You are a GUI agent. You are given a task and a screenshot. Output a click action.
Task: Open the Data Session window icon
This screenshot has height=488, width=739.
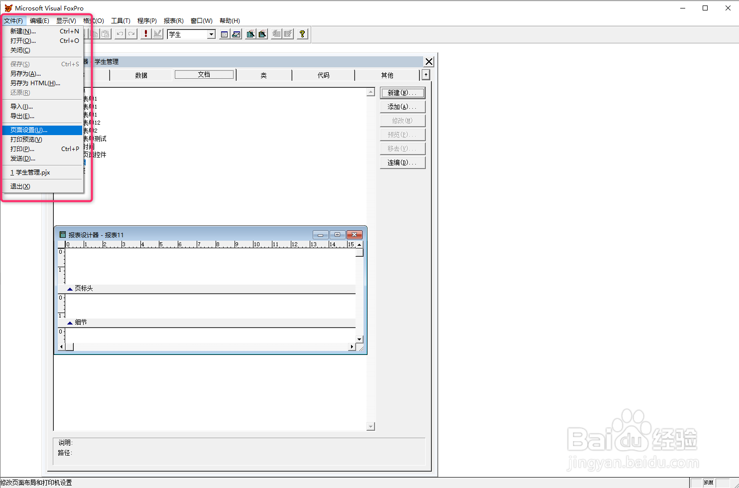(236, 34)
